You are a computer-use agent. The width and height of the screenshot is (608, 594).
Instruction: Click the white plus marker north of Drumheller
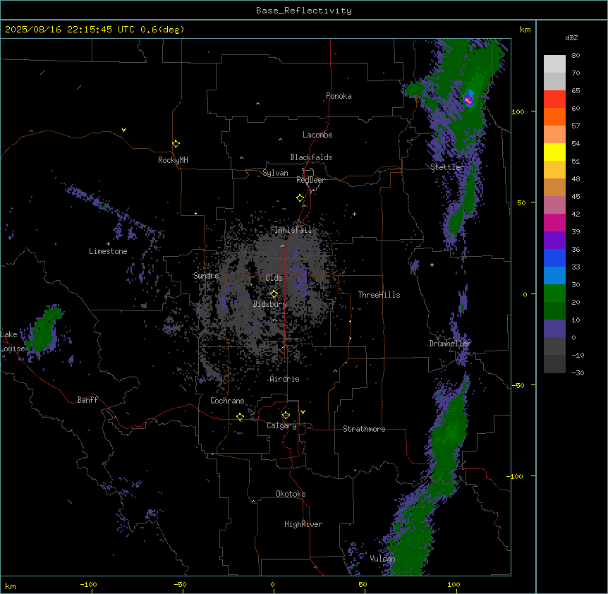pos(432,265)
